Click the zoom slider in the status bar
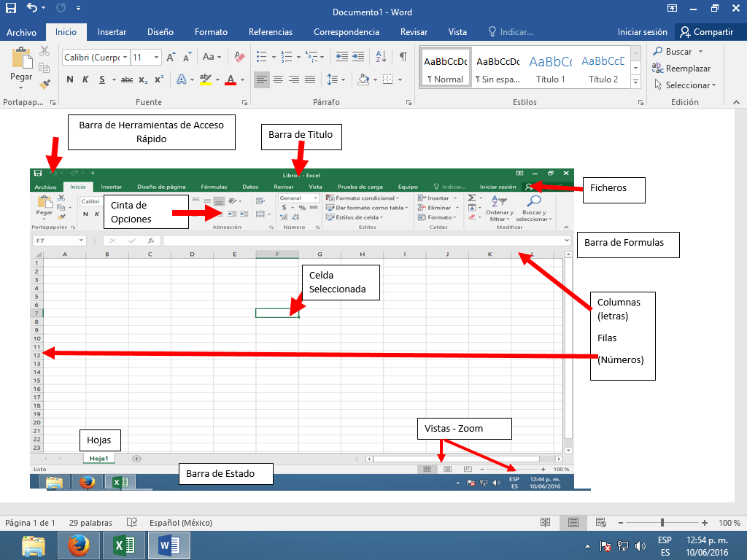This screenshot has height=560, width=747. 664,522
